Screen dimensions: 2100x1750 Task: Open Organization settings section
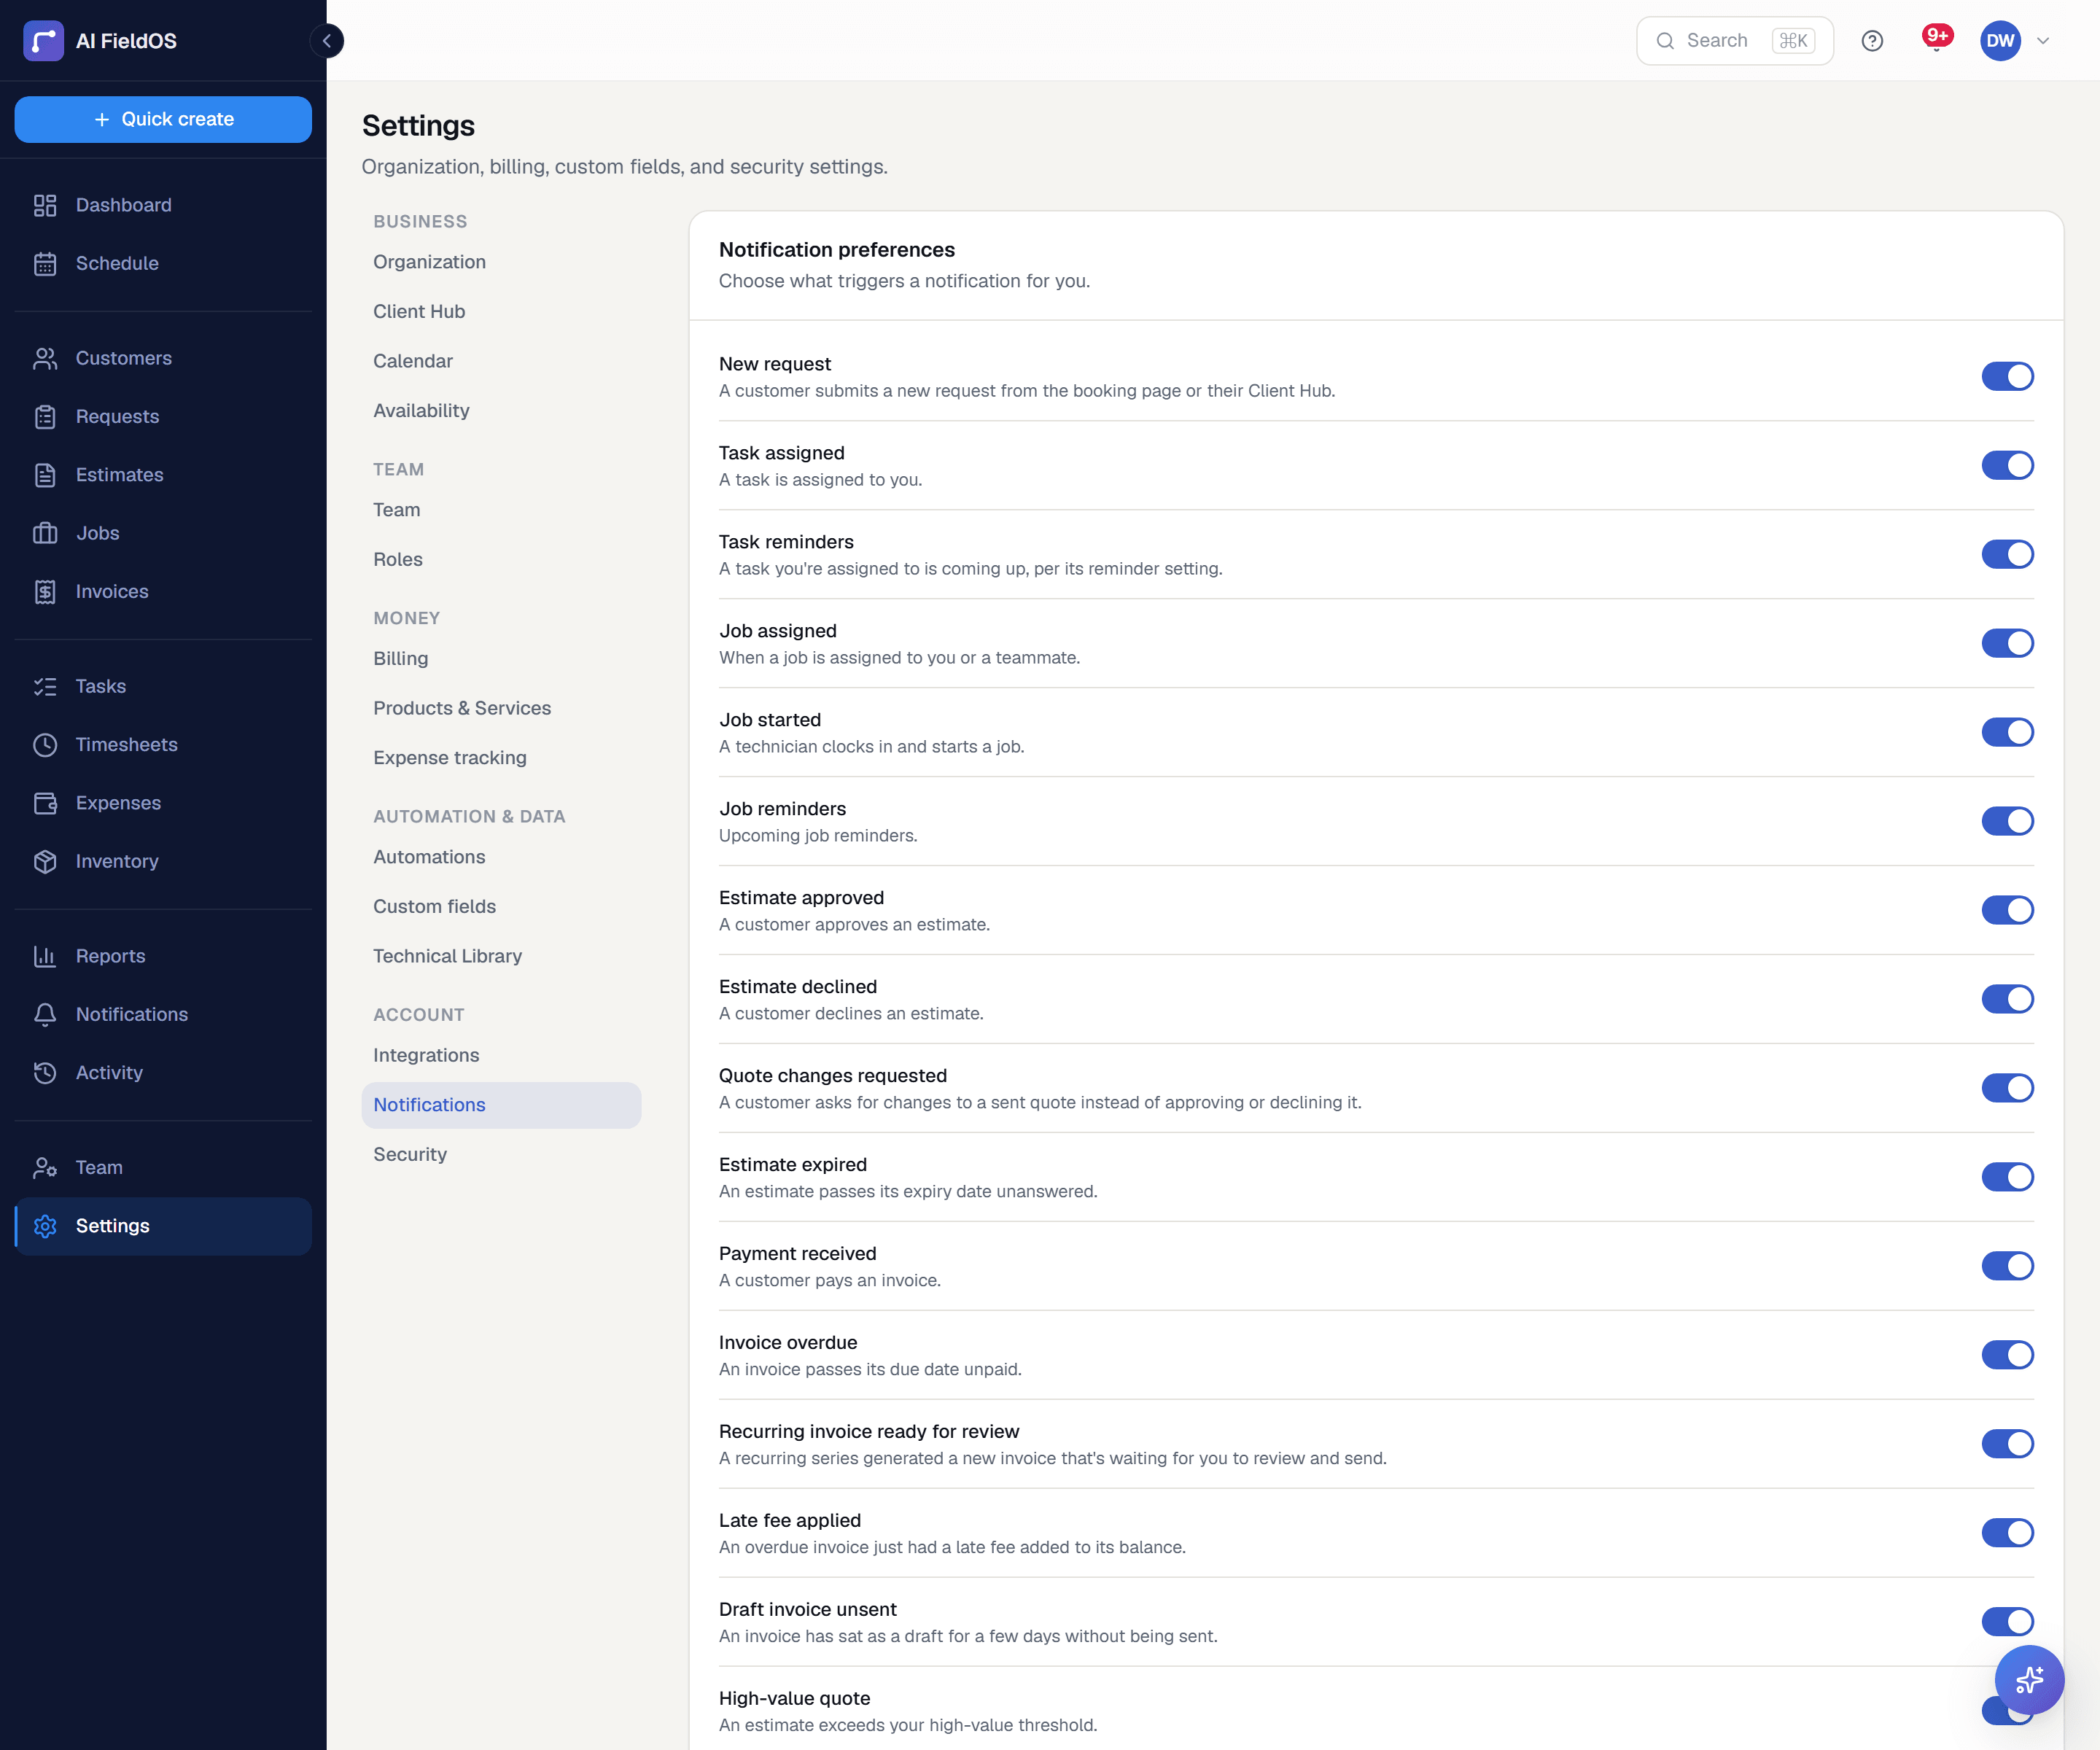click(x=501, y=262)
